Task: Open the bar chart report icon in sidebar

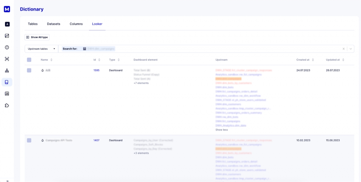Action: (7, 94)
